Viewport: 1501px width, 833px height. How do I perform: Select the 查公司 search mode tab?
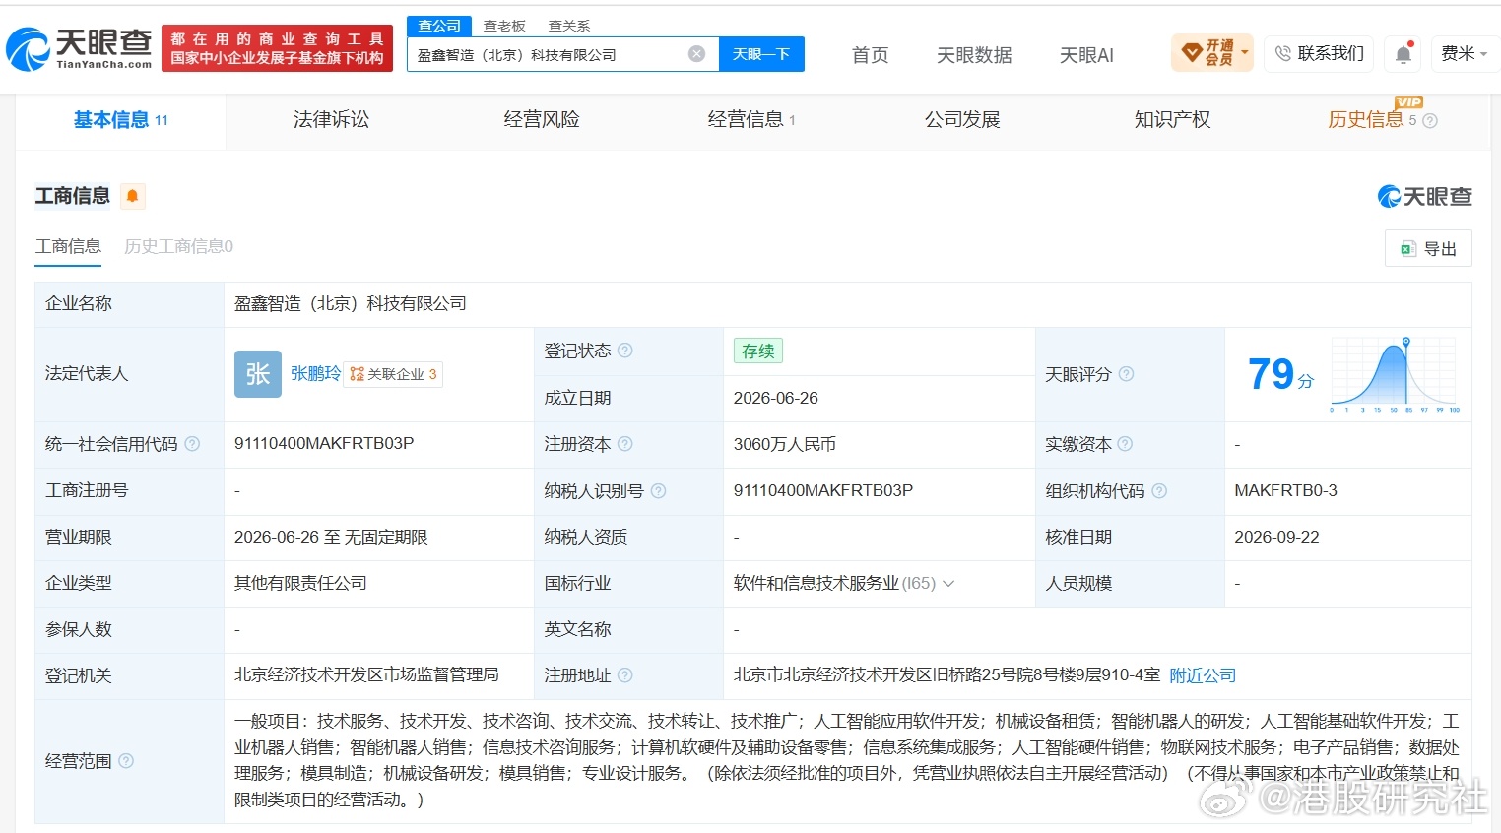coord(439,26)
